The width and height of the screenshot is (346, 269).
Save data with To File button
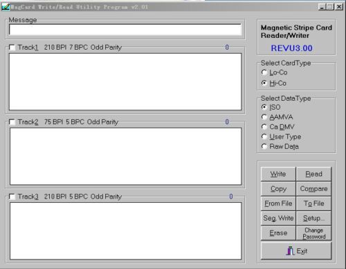point(313,203)
